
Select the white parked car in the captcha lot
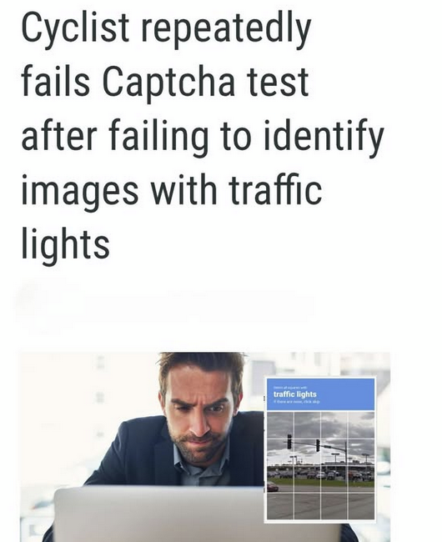click(x=320, y=475)
